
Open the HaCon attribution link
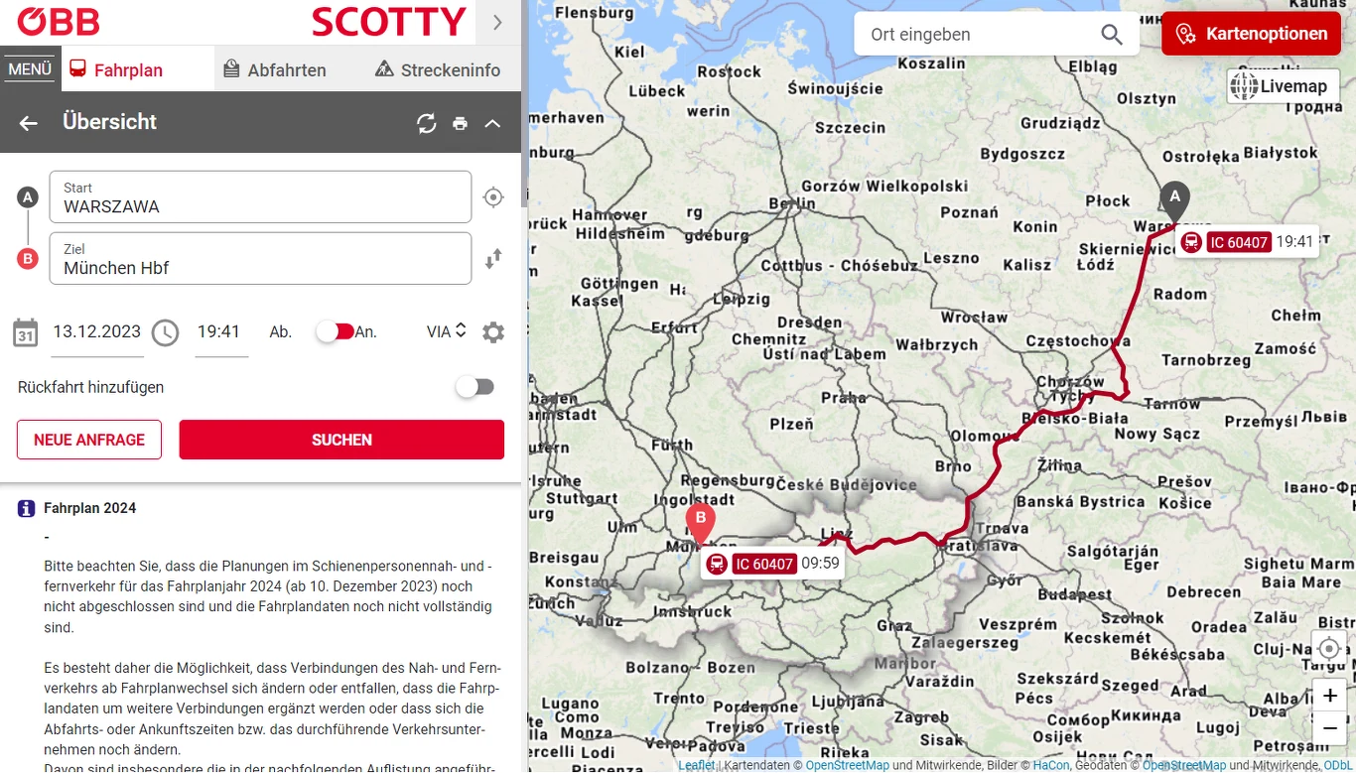point(1051,765)
